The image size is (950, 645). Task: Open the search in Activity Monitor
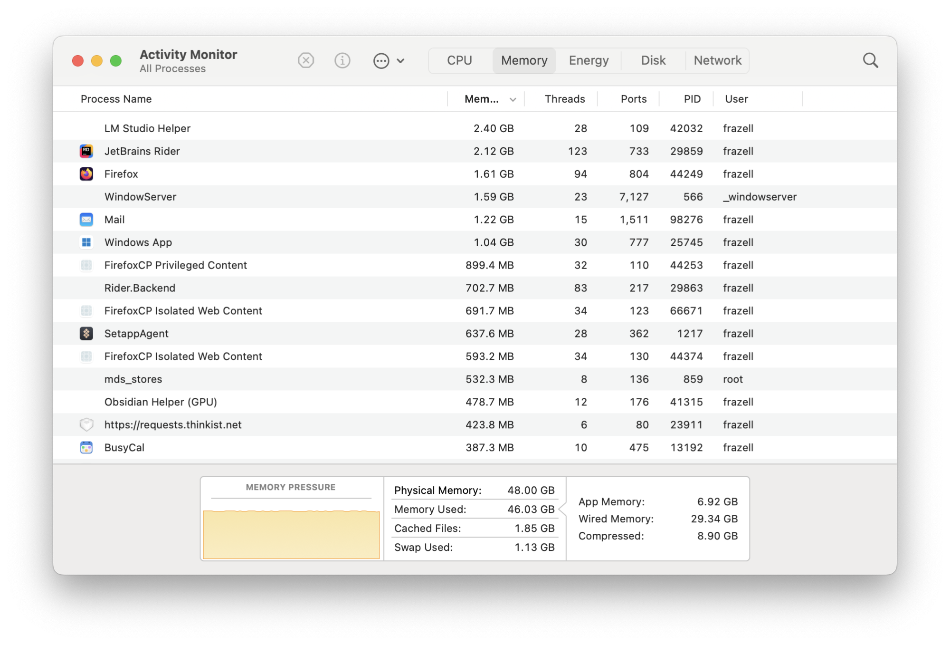click(871, 60)
